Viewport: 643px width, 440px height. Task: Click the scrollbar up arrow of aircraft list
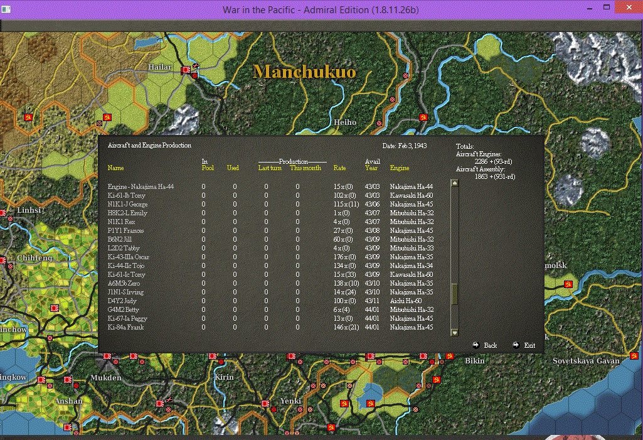pyautogui.click(x=454, y=183)
